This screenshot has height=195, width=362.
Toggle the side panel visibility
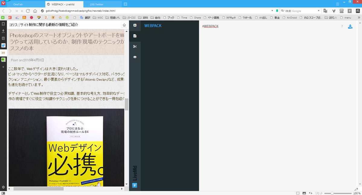3,193
